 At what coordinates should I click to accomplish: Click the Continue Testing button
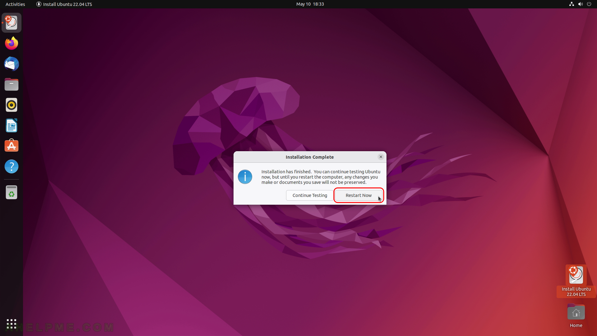tap(310, 195)
